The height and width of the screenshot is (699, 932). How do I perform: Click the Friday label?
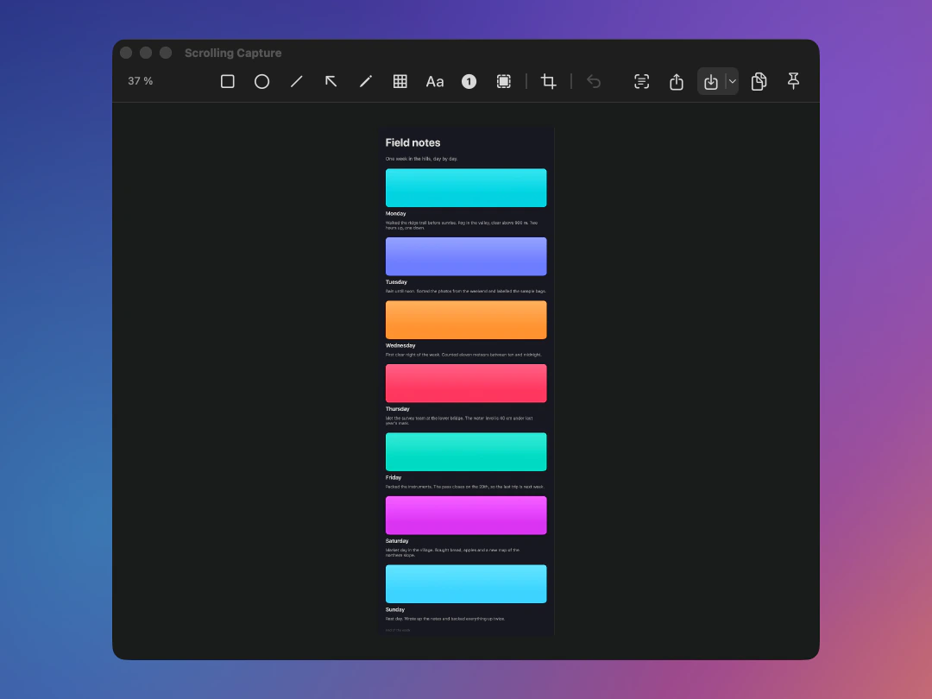tap(393, 477)
